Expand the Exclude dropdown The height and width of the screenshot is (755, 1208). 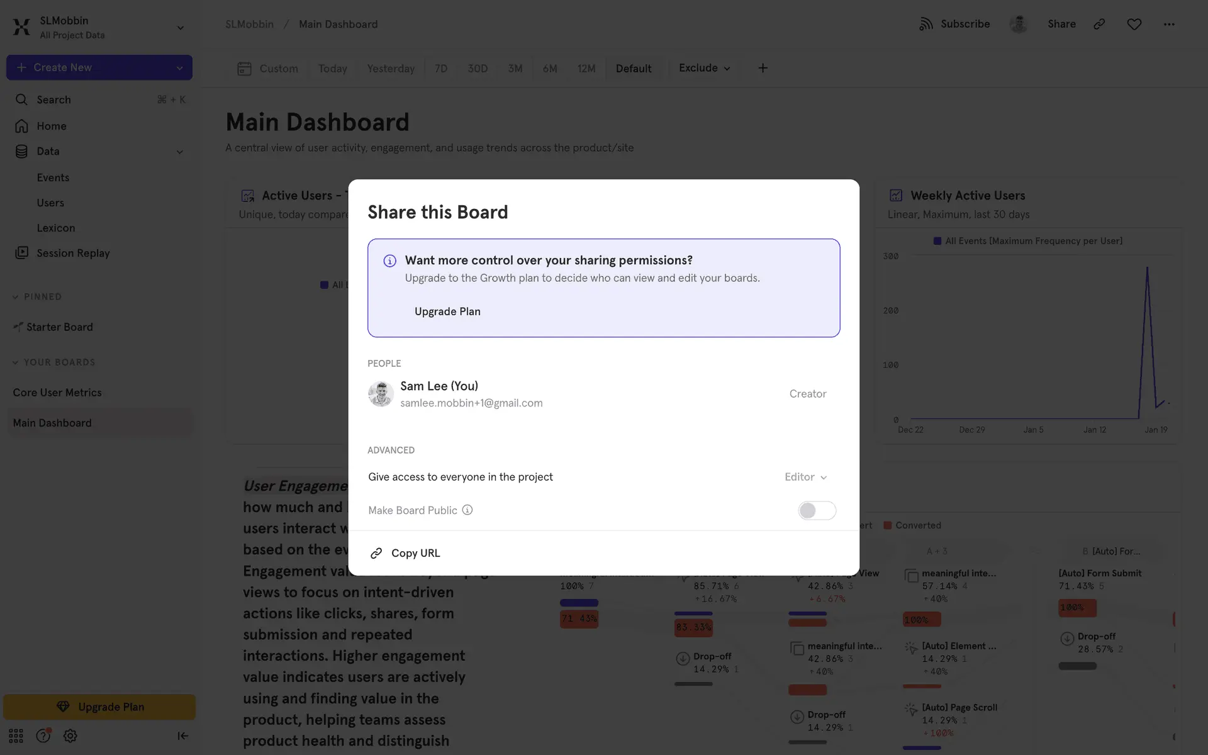[704, 68]
